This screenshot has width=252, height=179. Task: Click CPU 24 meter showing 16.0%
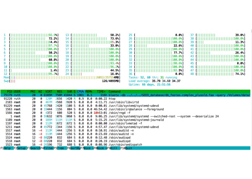coord(93,74)
